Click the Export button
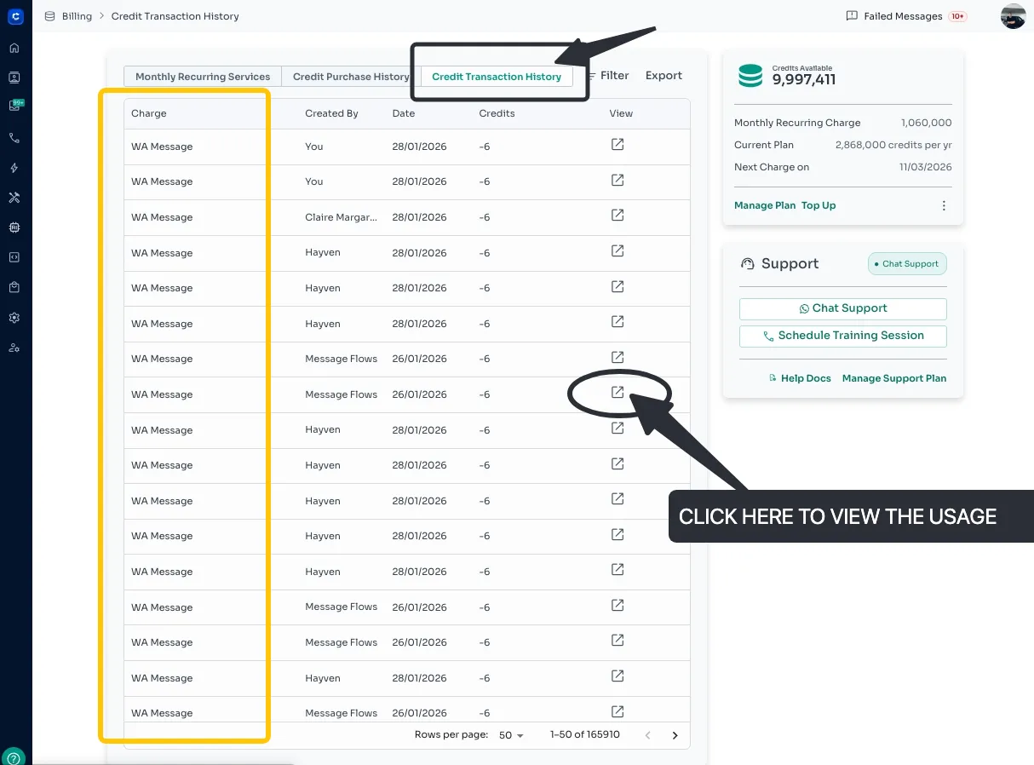The image size is (1034, 765). point(663,76)
